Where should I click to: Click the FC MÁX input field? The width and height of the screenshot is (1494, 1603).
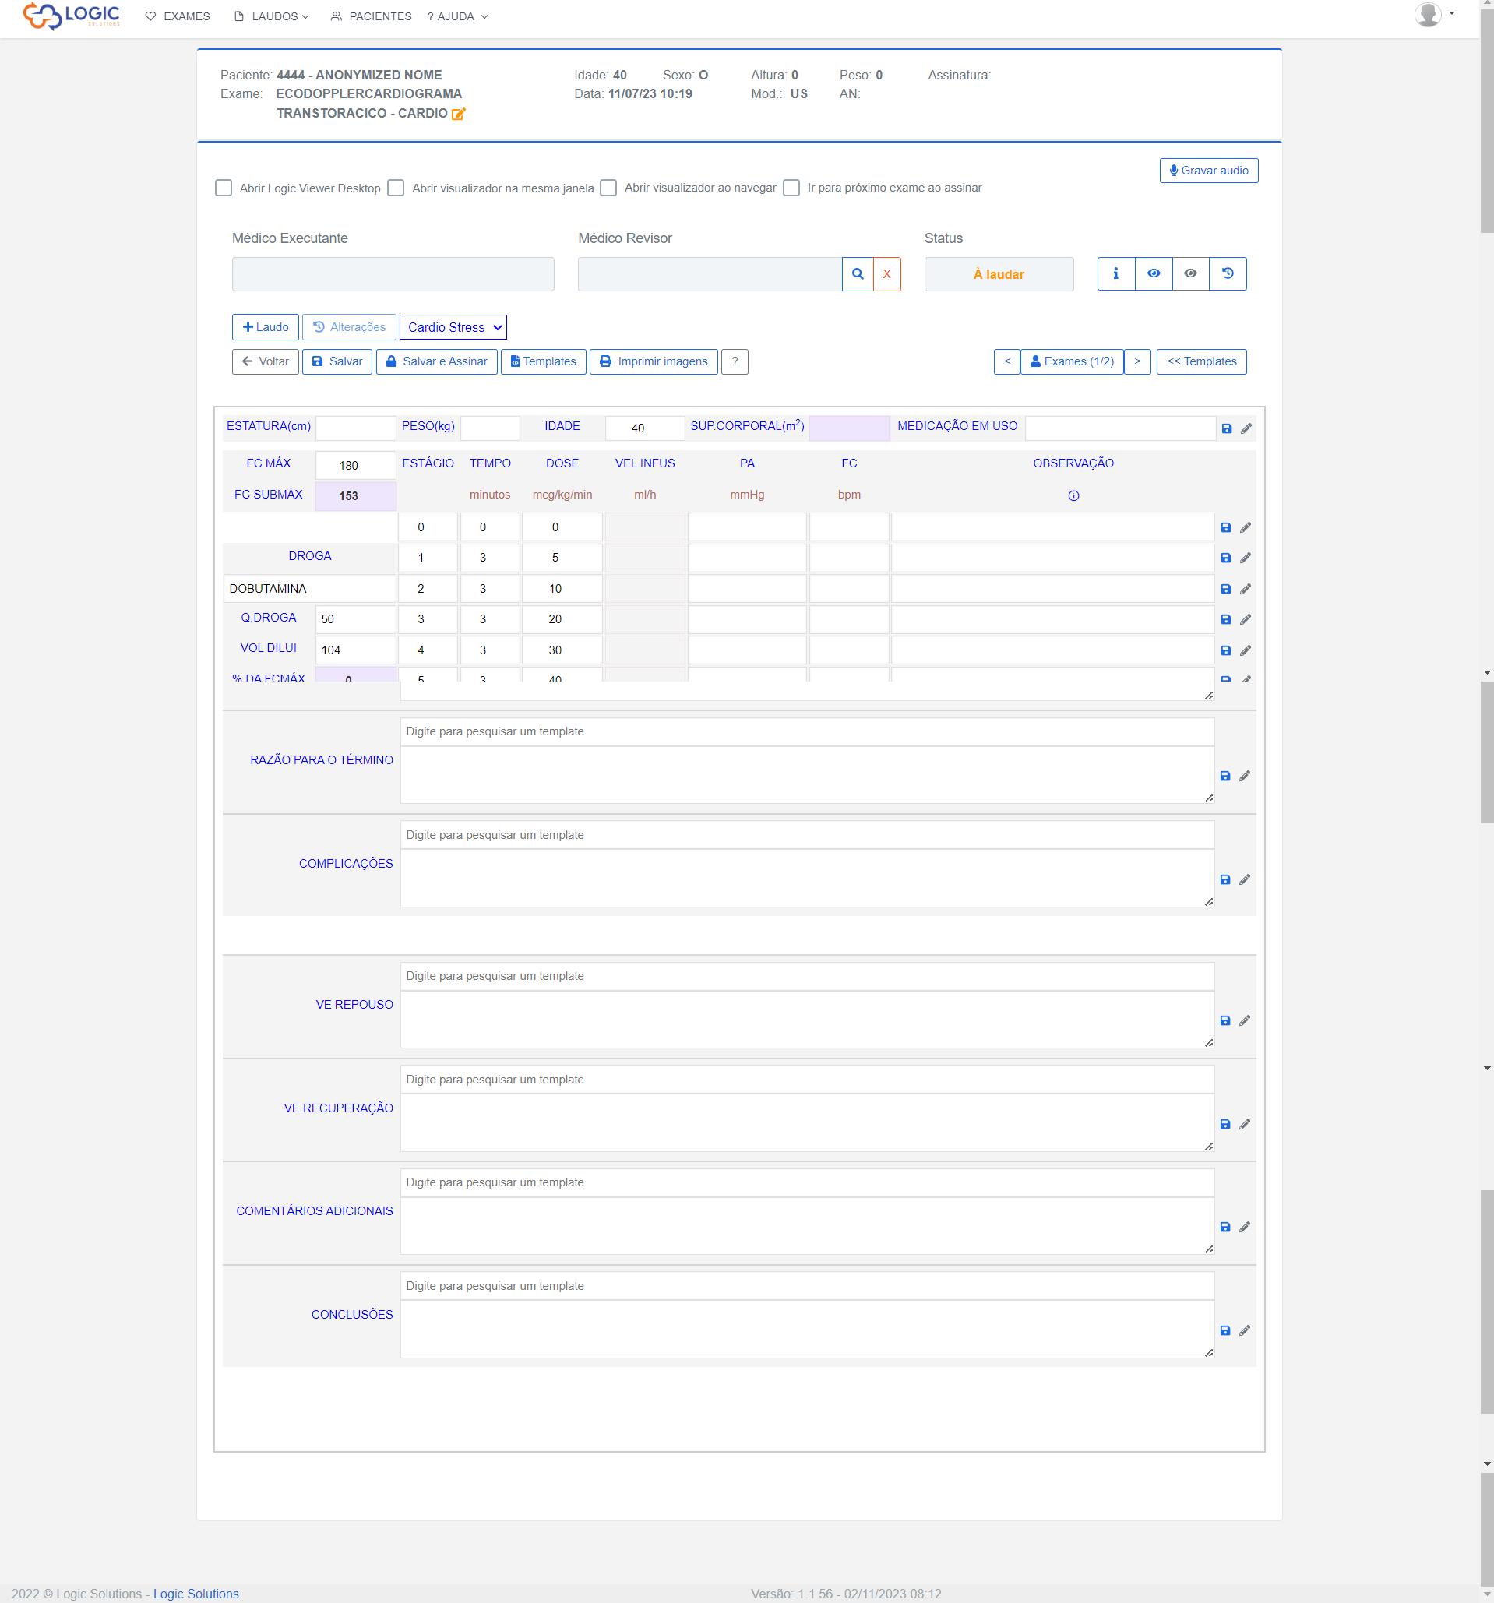(x=355, y=465)
